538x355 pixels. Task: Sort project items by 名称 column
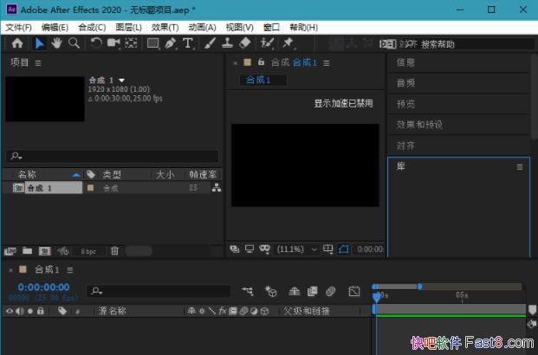(27, 174)
